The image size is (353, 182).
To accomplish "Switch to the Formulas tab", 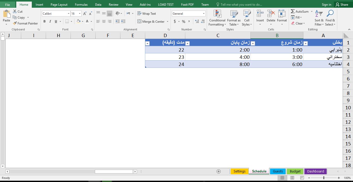I will 81,5.
